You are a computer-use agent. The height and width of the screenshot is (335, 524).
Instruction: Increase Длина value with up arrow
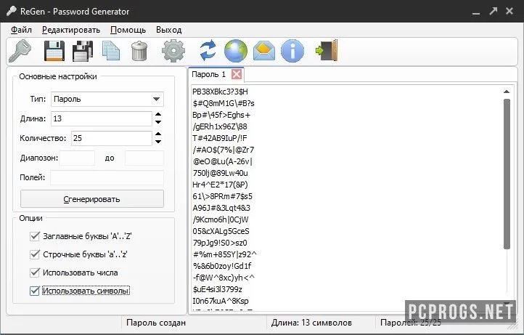(158, 115)
